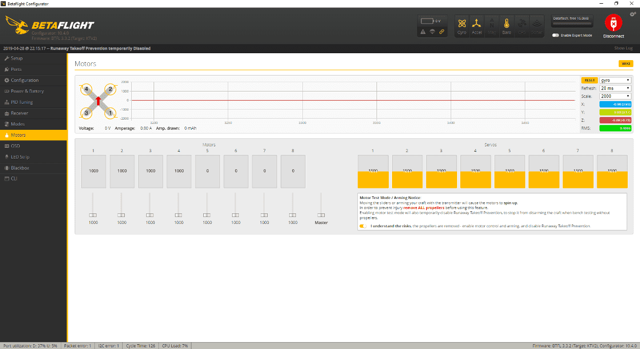
Task: Click the Betaflight bee logo
Action: (x=17, y=24)
